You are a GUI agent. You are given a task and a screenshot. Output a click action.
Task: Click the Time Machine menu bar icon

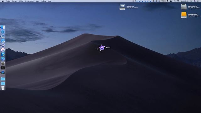pos(175,1)
